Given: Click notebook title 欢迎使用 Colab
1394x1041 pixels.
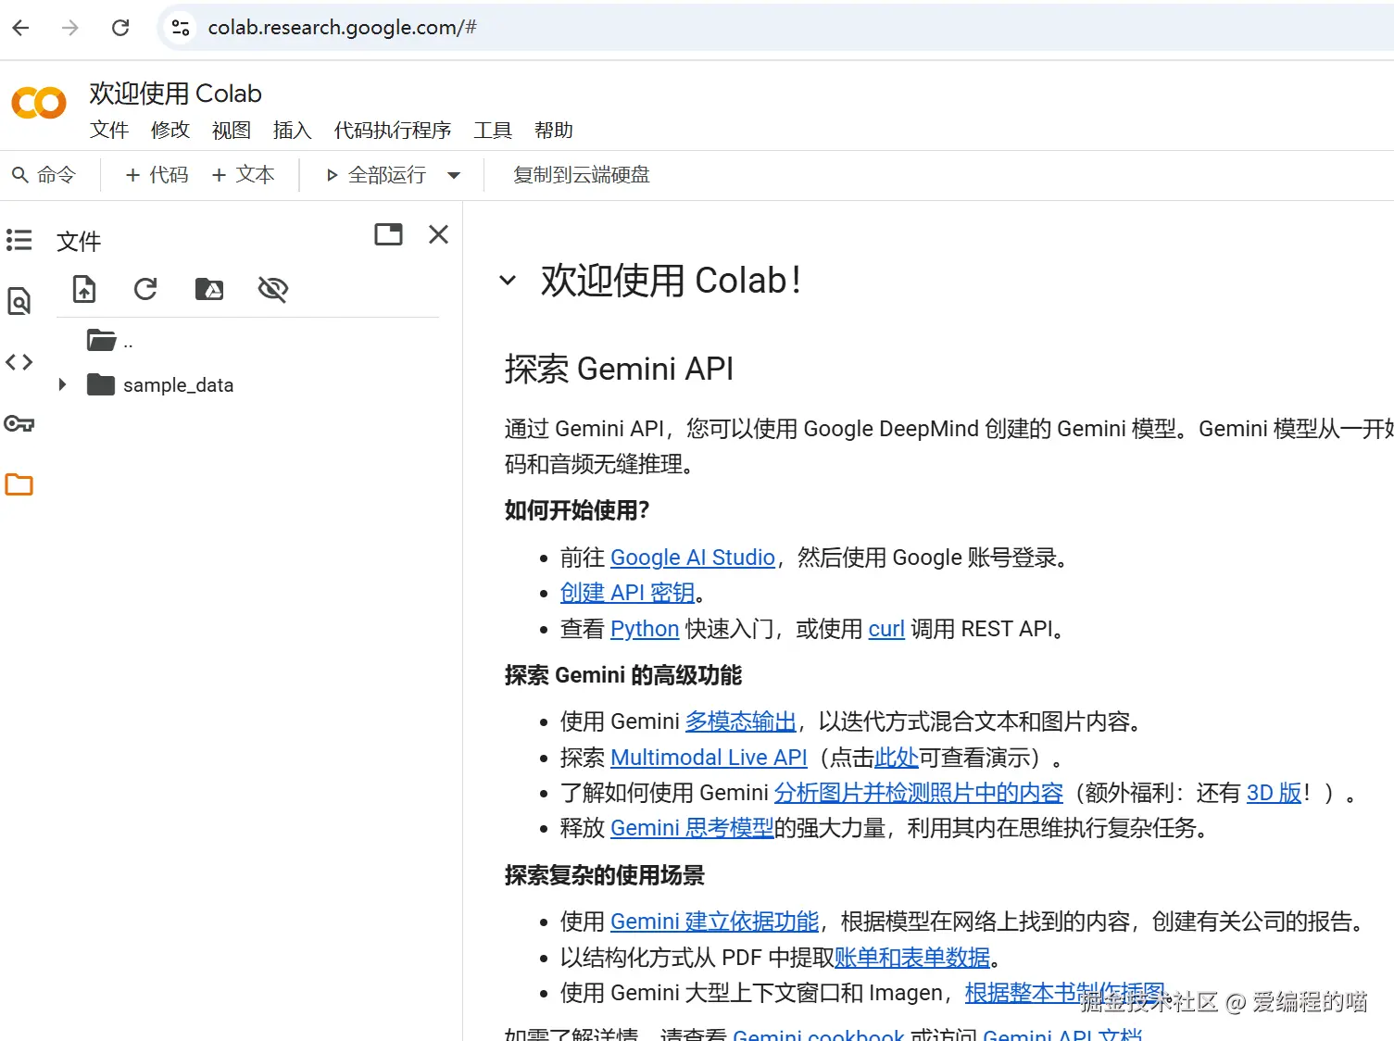Looking at the screenshot, I should pyautogui.click(x=176, y=94).
